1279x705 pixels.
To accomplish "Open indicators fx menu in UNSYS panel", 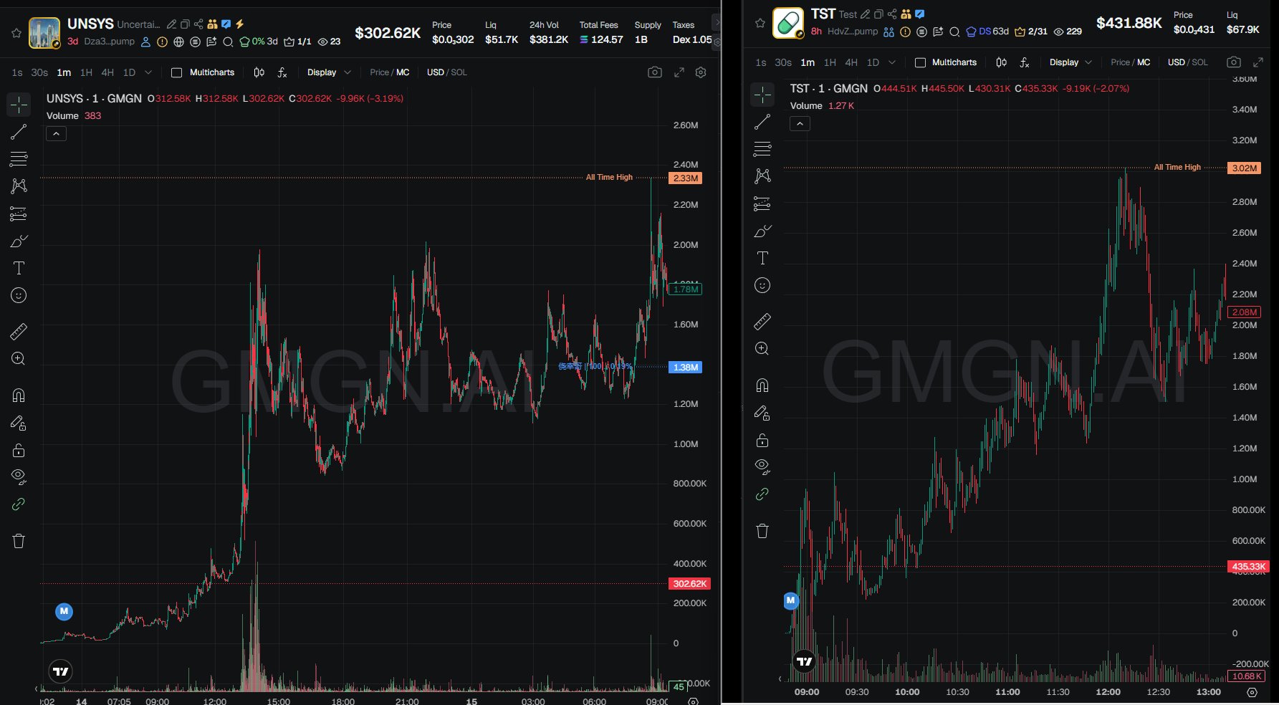I will coord(282,72).
